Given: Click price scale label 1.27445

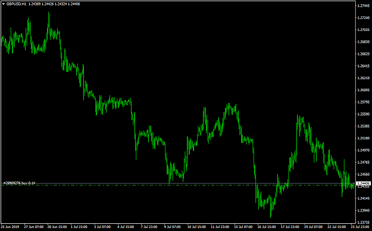Looking at the screenshot, I should 364,6.
